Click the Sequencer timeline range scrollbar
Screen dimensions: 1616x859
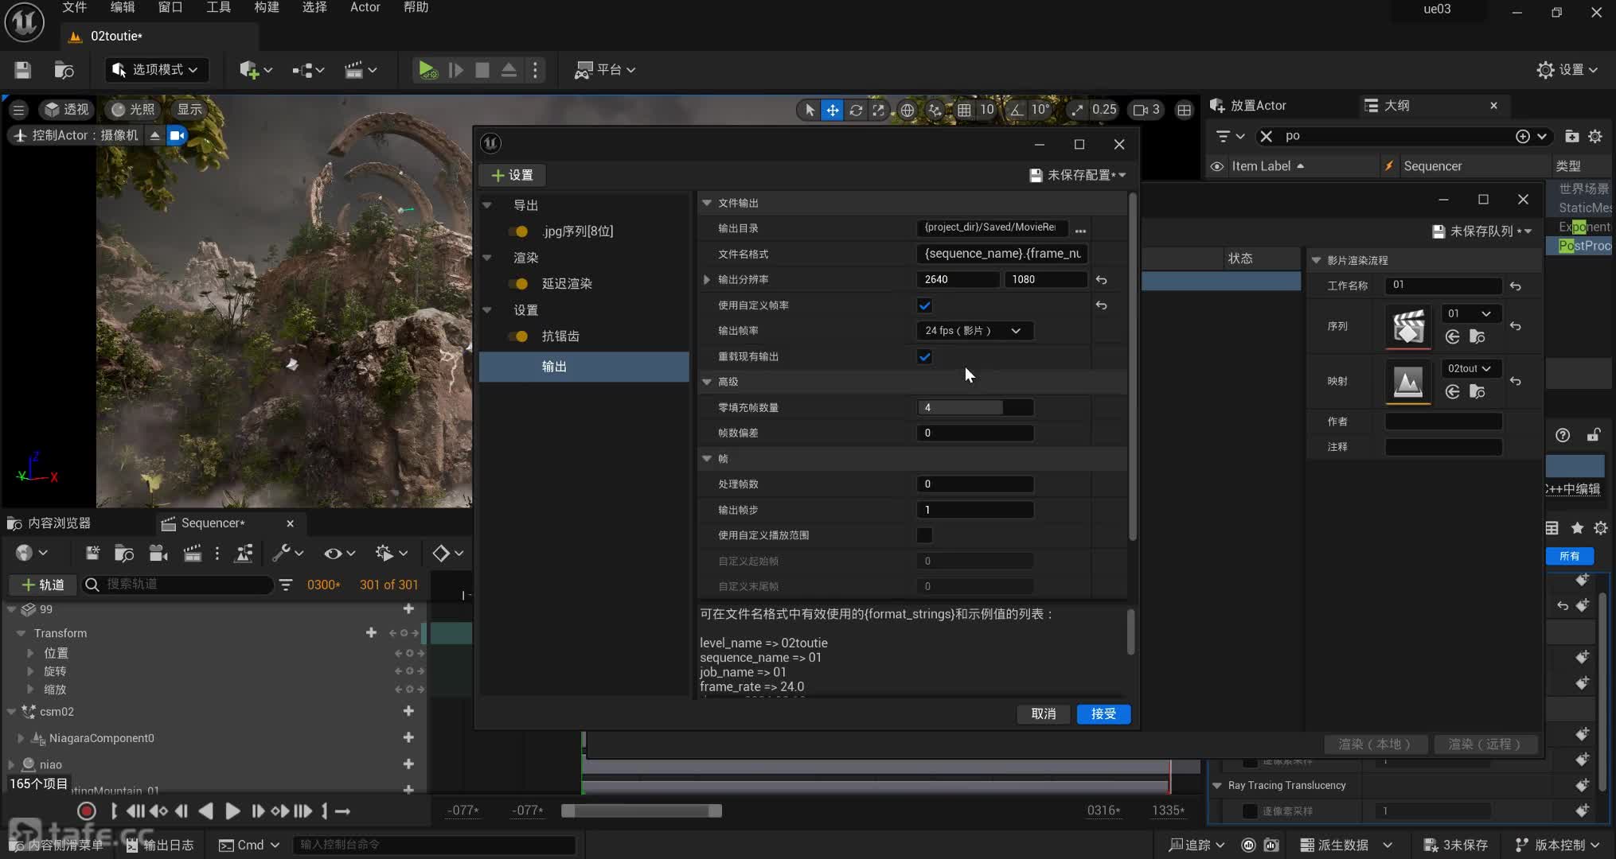coord(642,811)
